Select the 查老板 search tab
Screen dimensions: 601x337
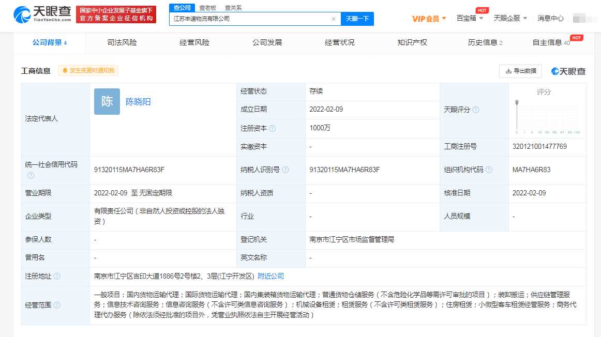[x=208, y=8]
